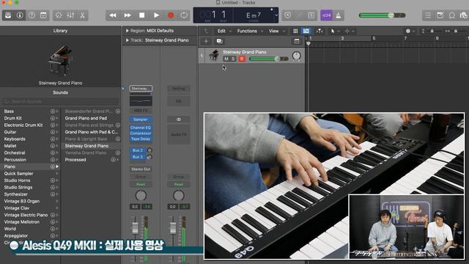Open the Smart Controls button

(x=59, y=15)
